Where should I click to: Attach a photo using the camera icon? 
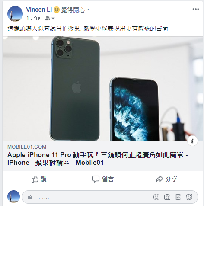point(167,197)
